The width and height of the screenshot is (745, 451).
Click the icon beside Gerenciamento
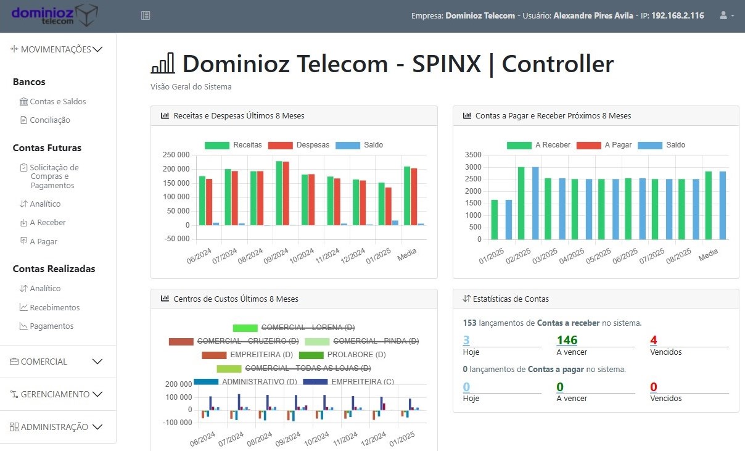(14, 394)
